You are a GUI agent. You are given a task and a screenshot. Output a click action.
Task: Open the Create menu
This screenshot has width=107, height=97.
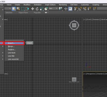pyautogui.click(x=17, y=5)
